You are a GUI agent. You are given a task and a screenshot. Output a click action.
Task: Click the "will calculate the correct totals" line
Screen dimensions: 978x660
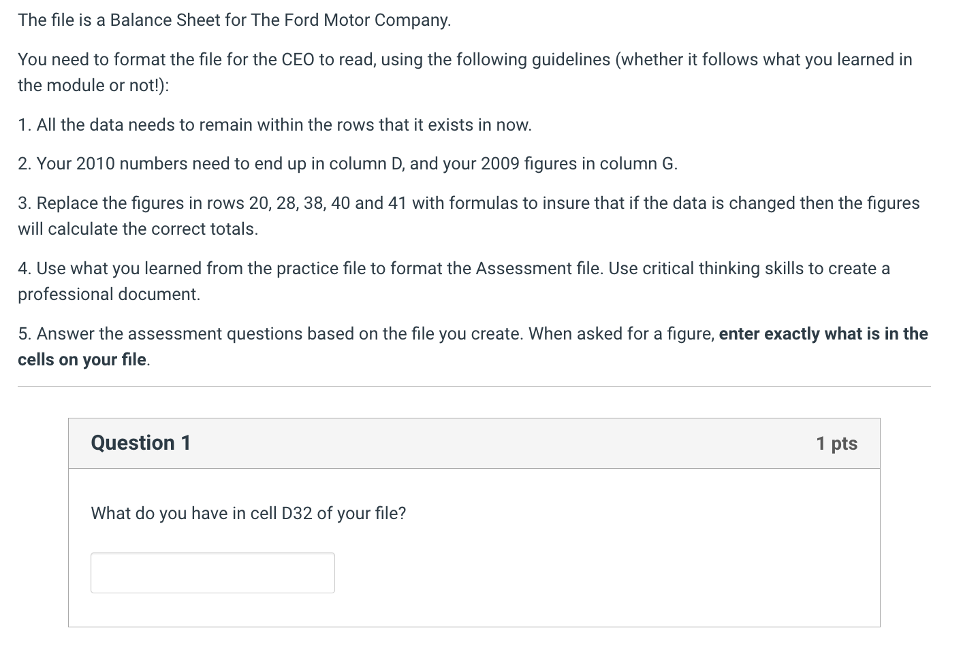pyautogui.click(x=138, y=229)
